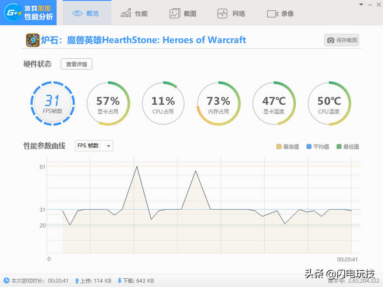Select the 50℃ CPU温度 gauge
Viewport: 383px width, 287px height.
pos(329,103)
